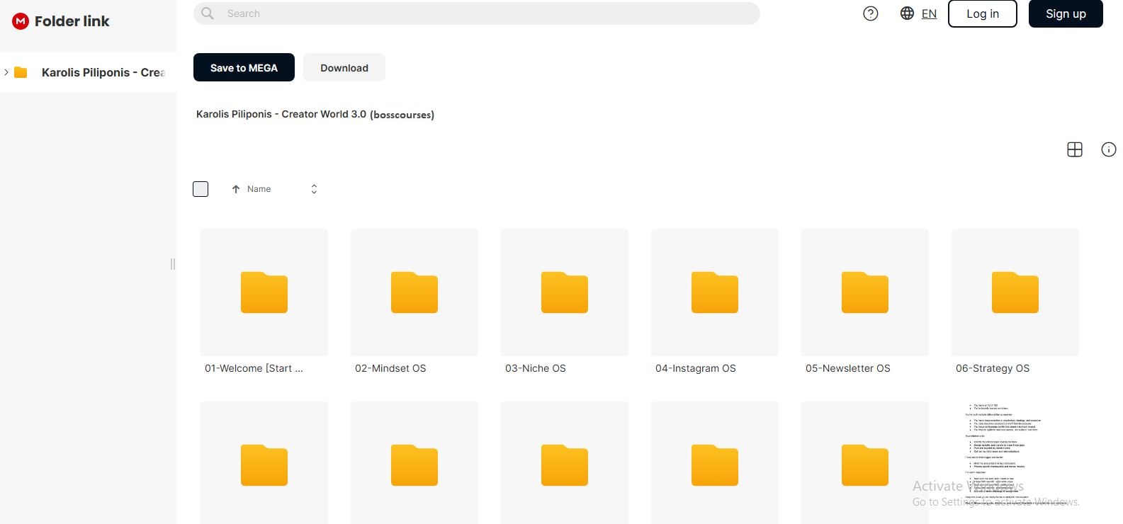Click into the Search field
1123x524 pixels.
tap(482, 13)
